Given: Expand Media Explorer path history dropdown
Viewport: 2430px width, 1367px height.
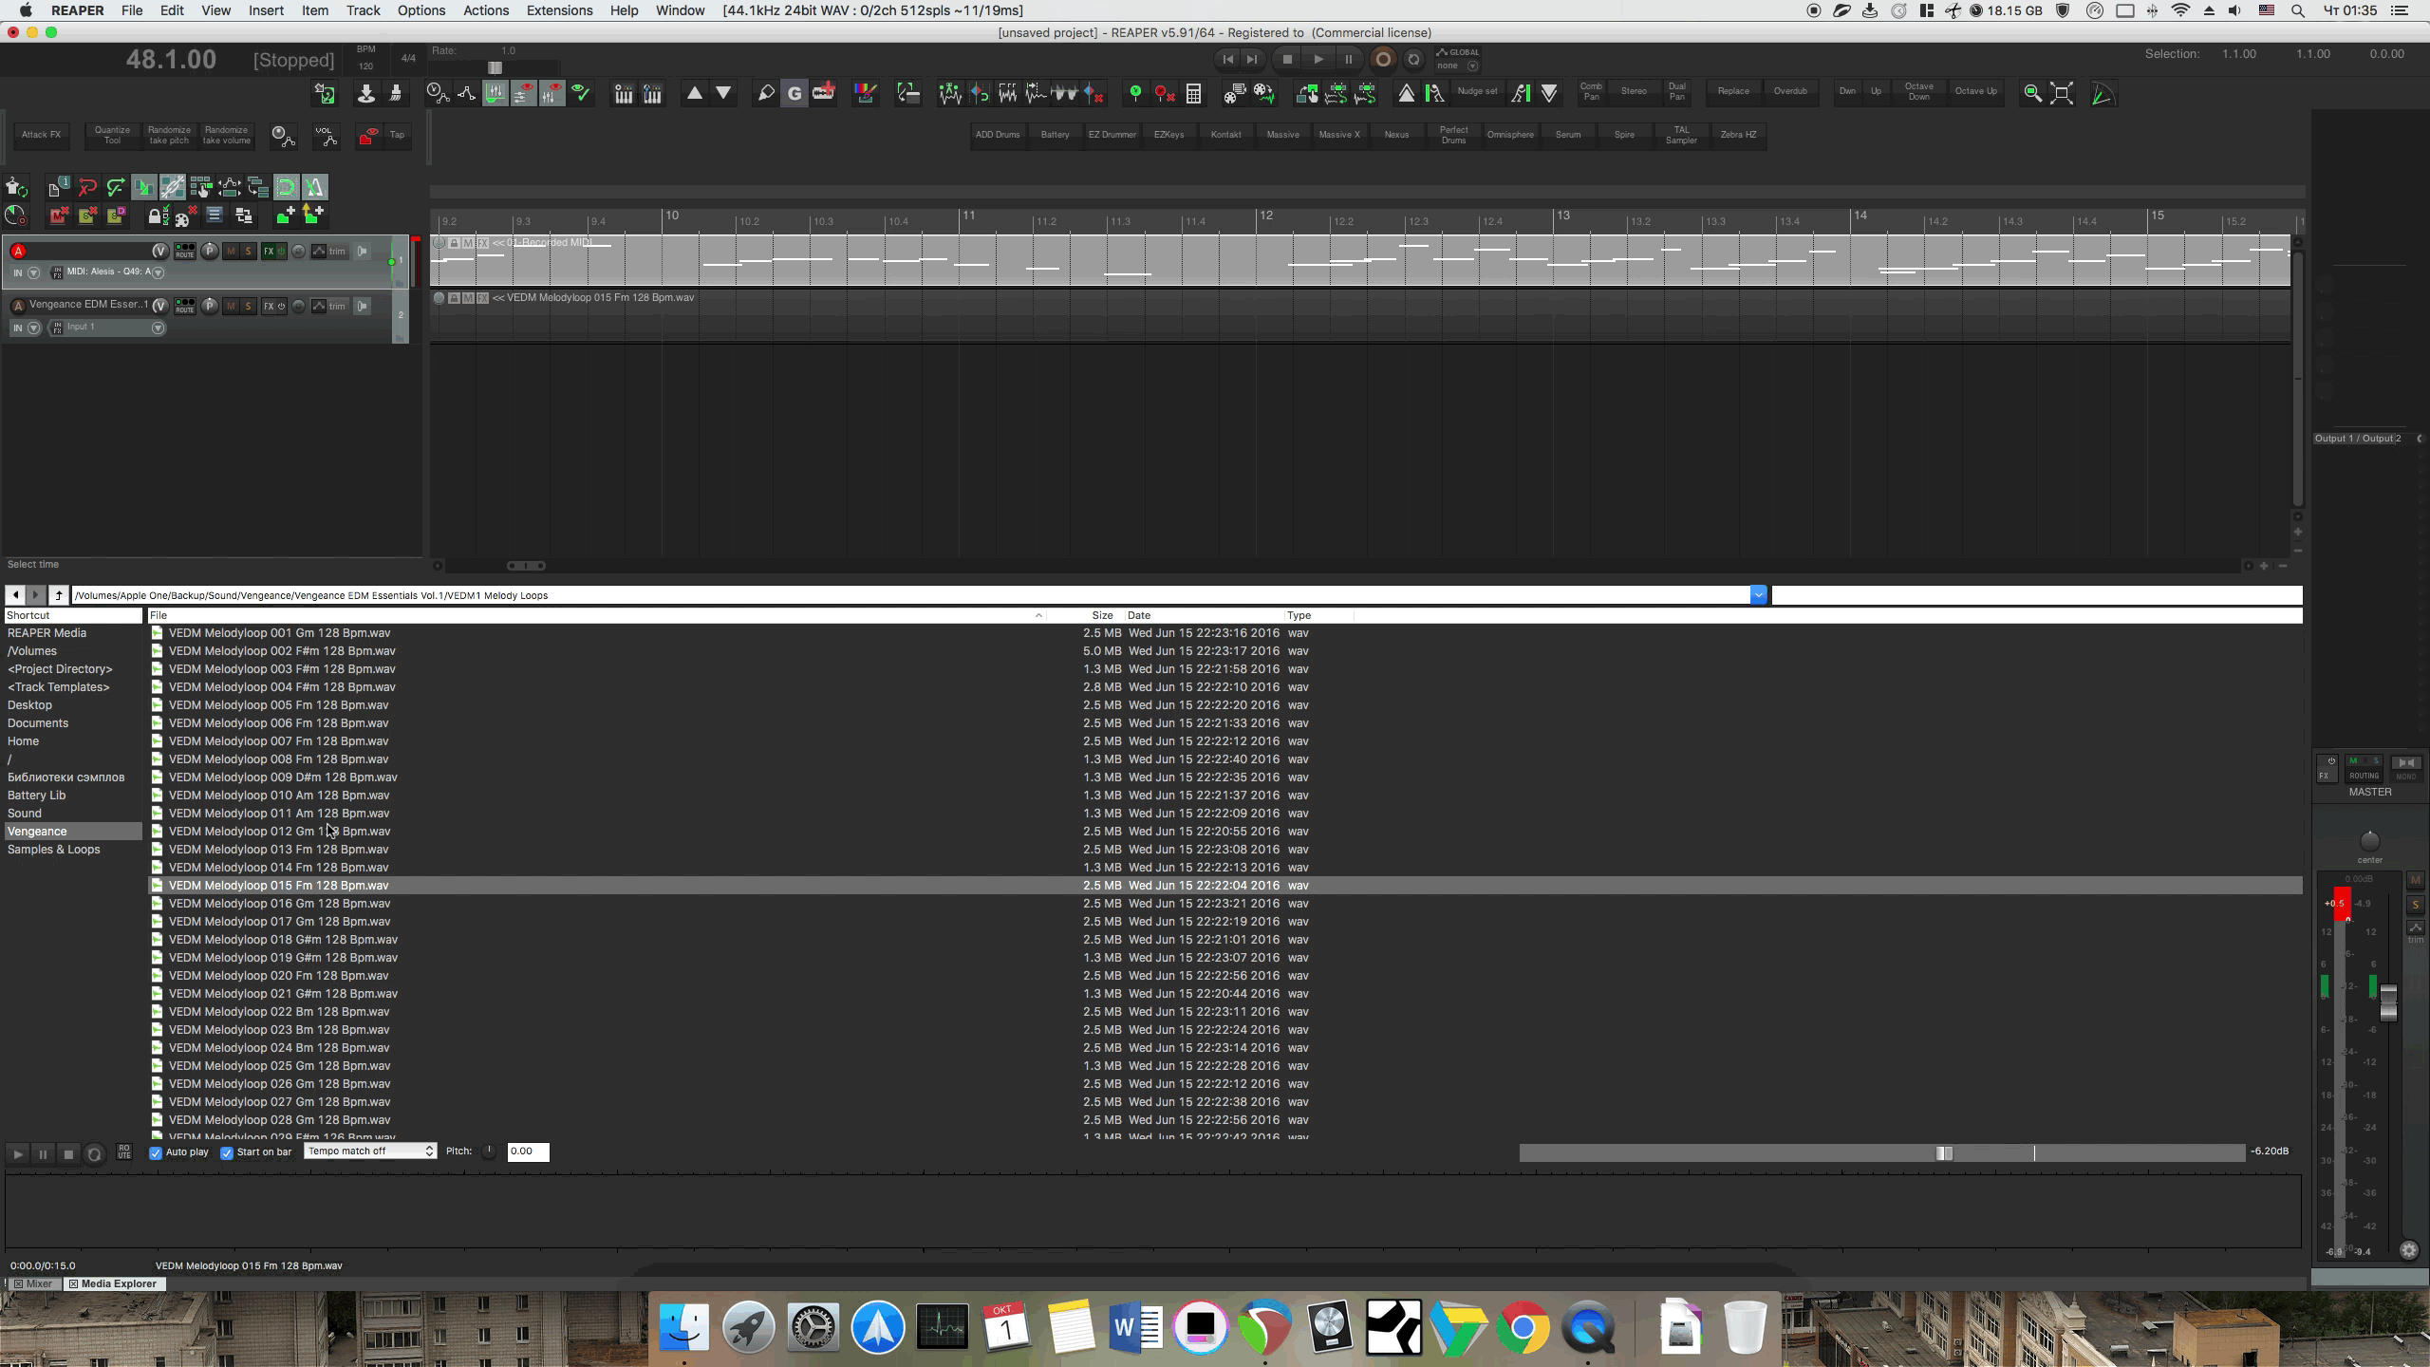Looking at the screenshot, I should coord(1758,595).
